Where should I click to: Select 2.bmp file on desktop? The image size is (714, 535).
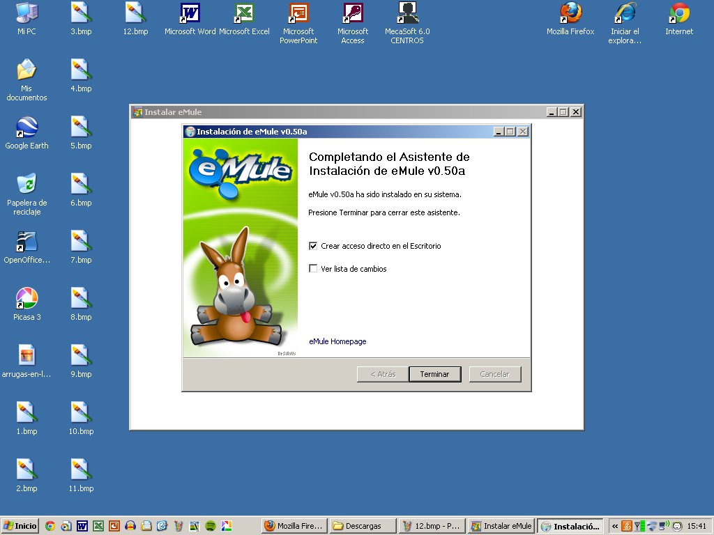(x=26, y=475)
